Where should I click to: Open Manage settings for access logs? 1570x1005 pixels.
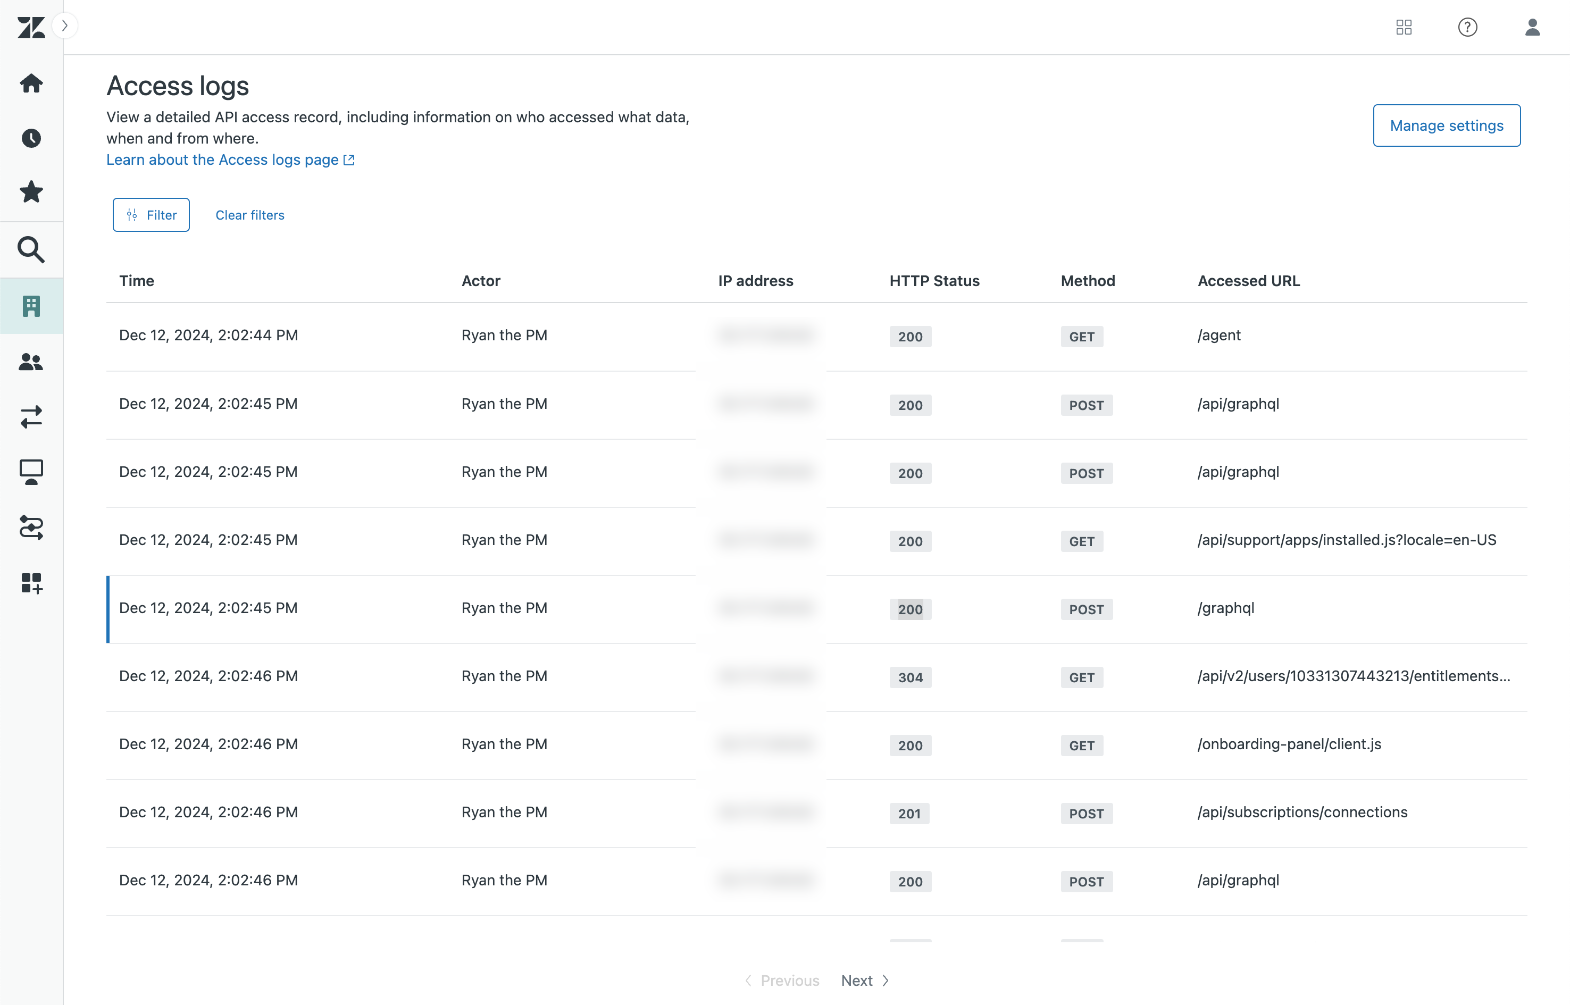coord(1447,126)
